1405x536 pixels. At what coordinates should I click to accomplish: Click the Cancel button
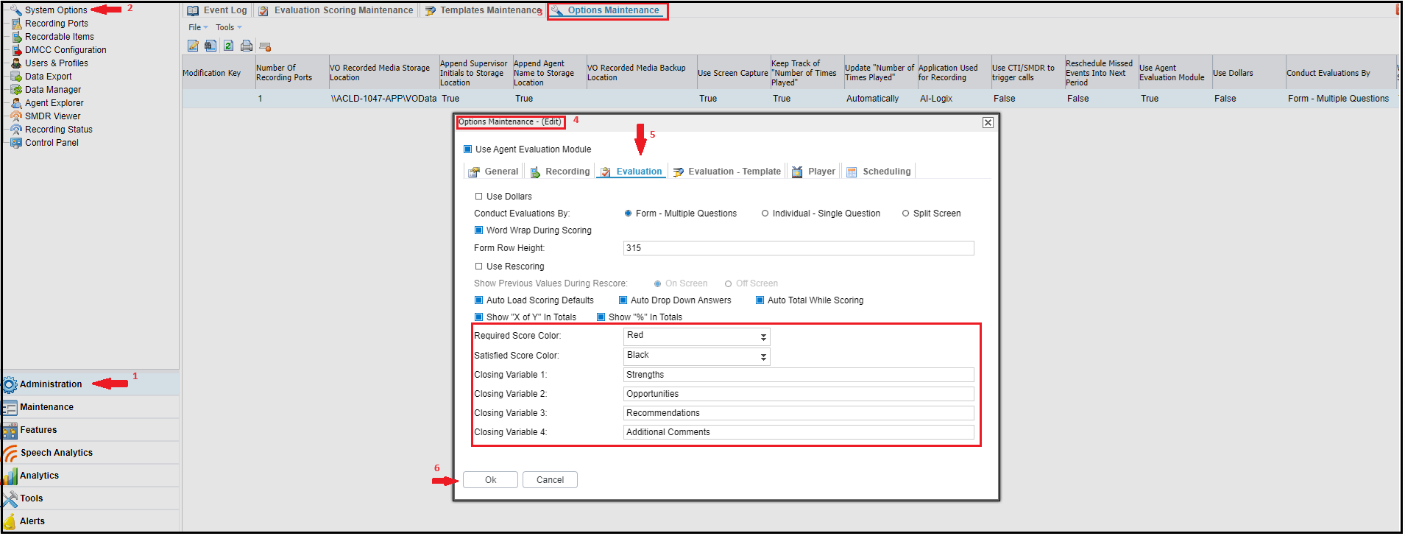pyautogui.click(x=550, y=480)
